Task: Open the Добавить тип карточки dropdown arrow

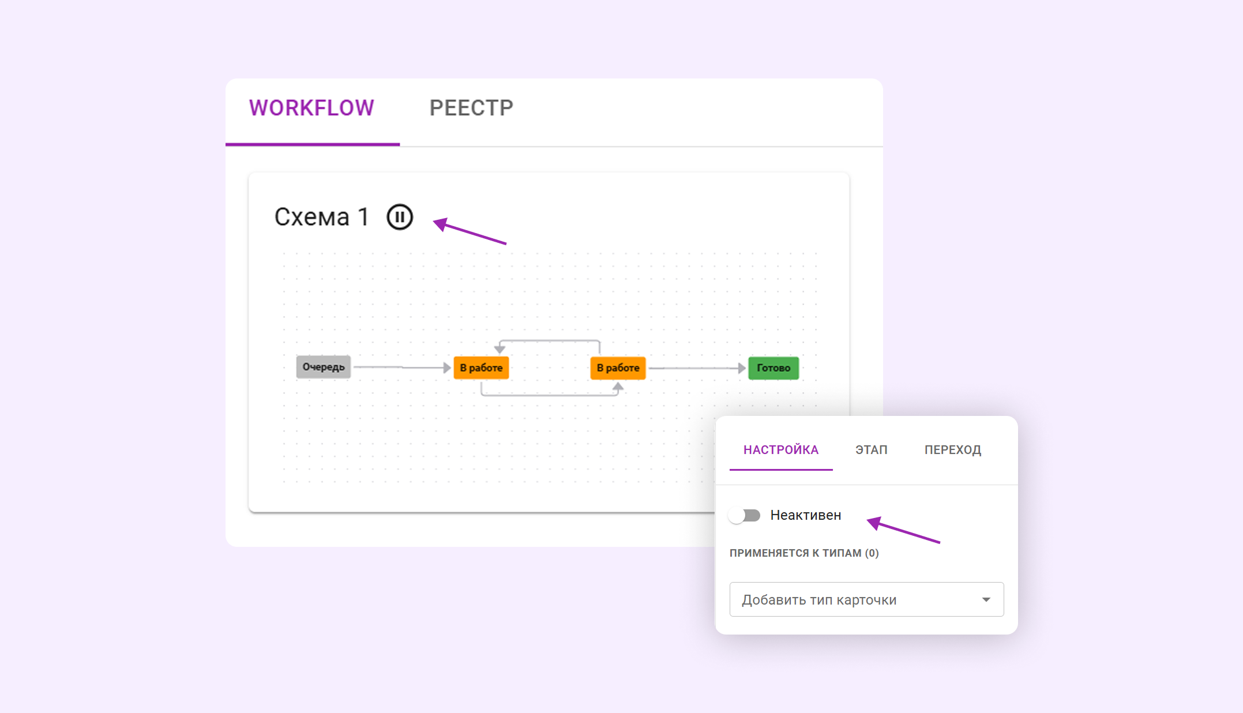Action: click(x=987, y=599)
